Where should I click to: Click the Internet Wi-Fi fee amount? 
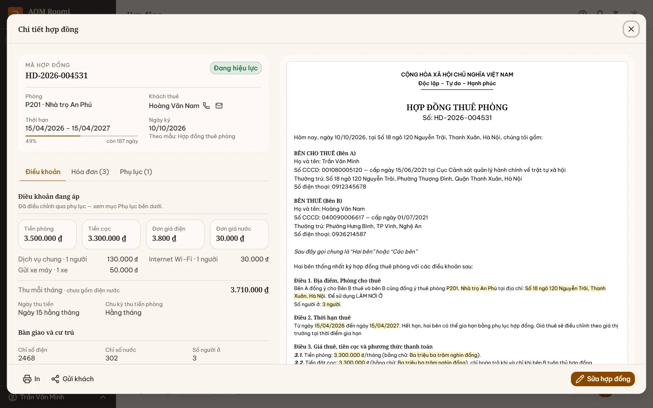255,259
